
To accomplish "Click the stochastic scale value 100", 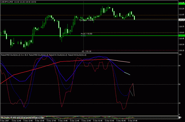I will (x=180, y=55).
